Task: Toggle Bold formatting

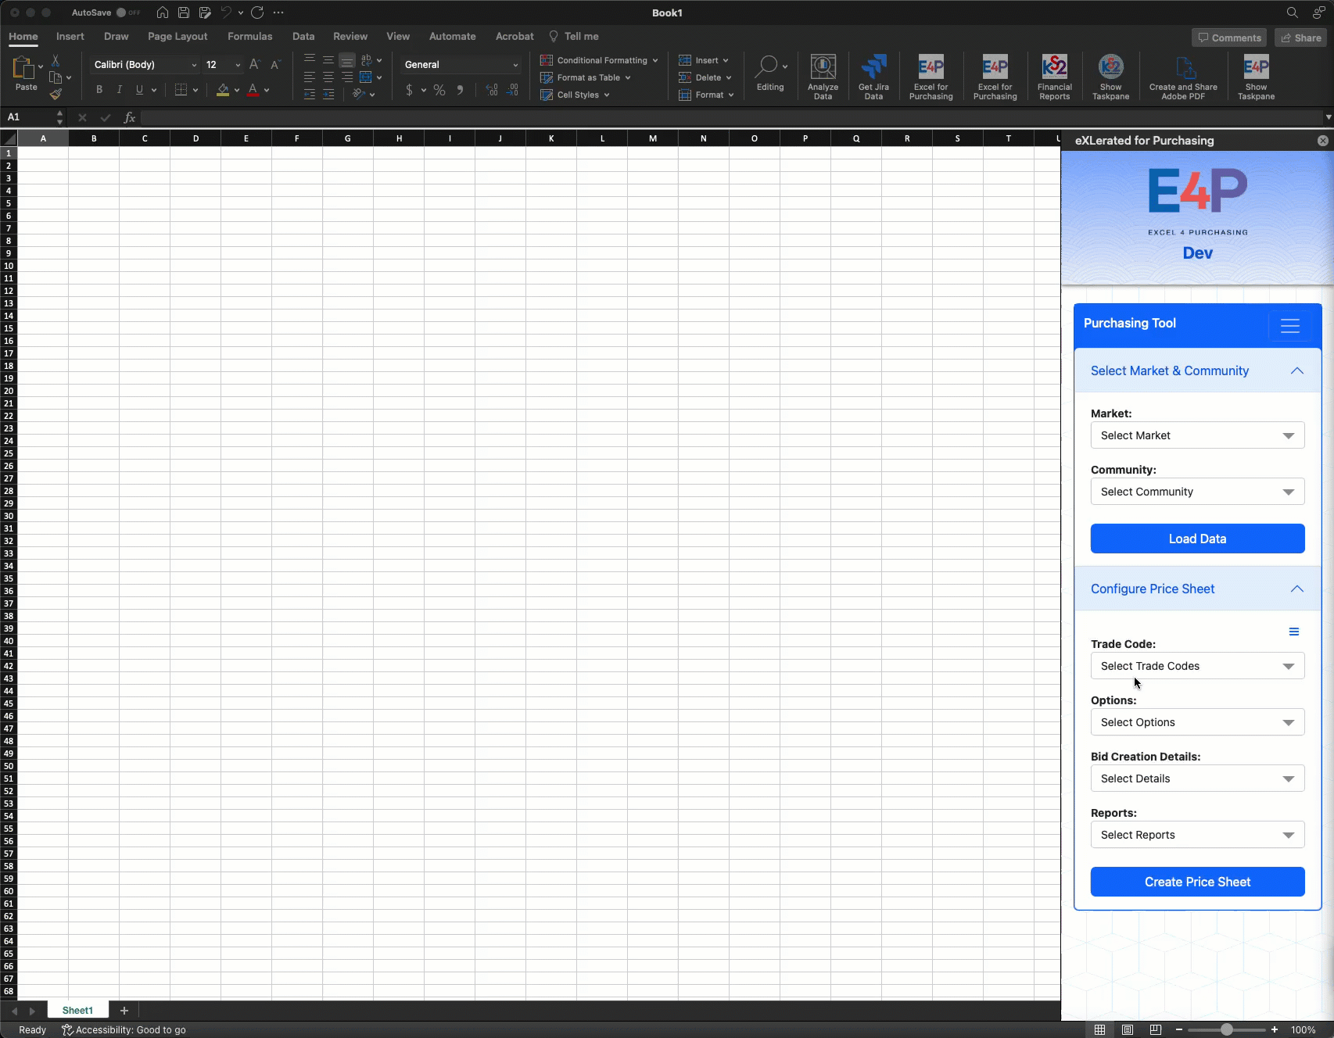Action: pos(99,90)
